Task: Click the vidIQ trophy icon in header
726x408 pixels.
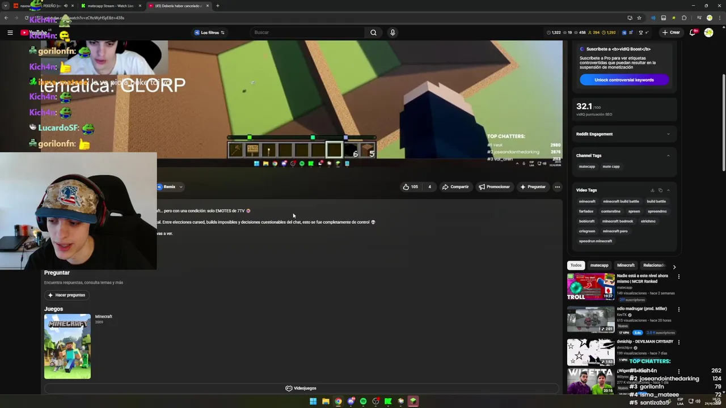Action: (x=640, y=32)
